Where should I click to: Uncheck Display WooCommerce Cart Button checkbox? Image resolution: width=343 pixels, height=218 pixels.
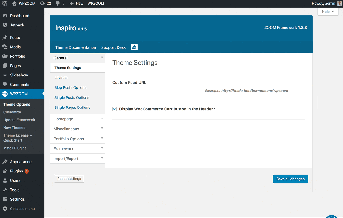point(115,109)
